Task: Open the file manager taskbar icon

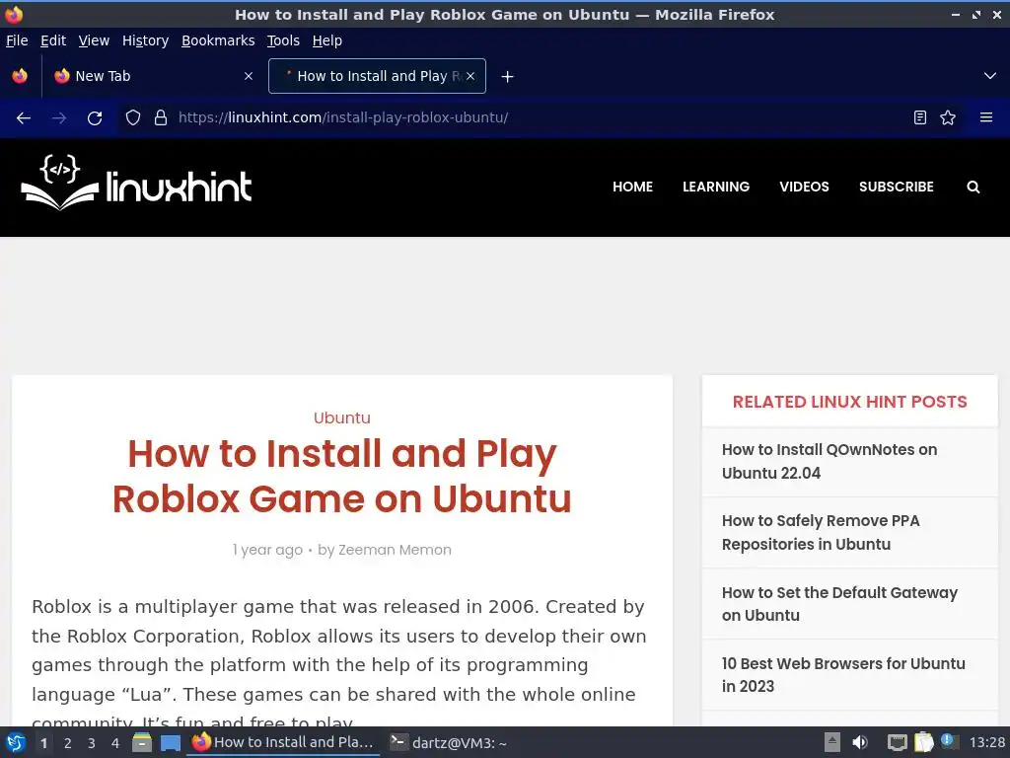Action: coord(142,742)
